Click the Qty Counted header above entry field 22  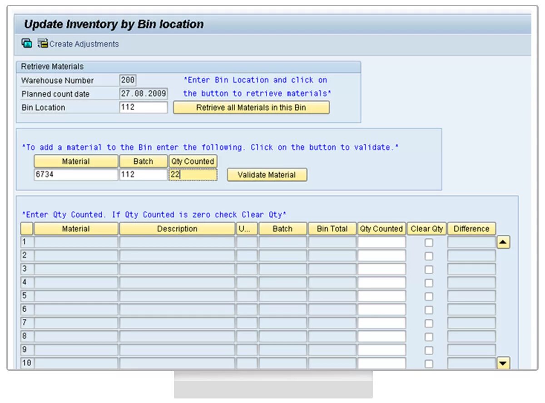(193, 162)
